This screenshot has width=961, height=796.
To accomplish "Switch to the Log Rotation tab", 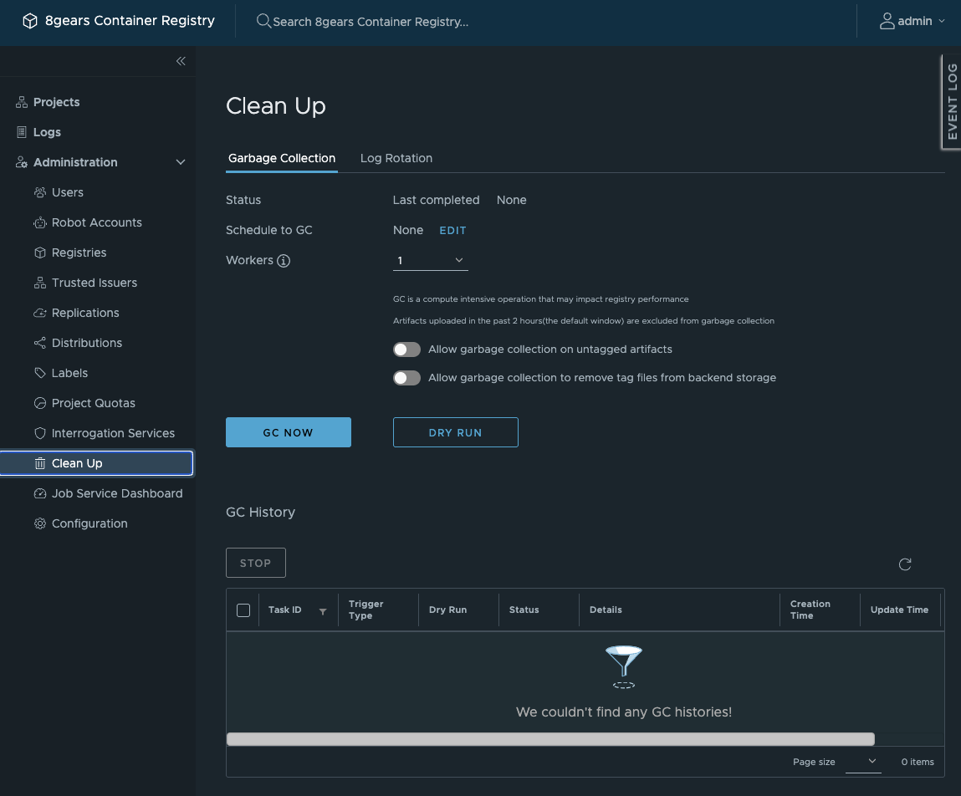I will 396,158.
